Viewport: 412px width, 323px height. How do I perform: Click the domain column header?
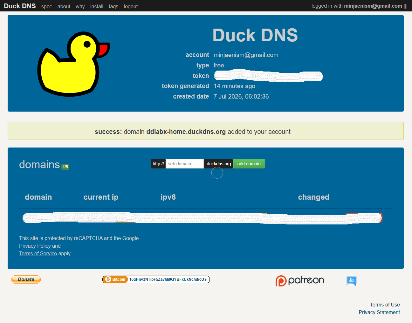click(x=38, y=197)
